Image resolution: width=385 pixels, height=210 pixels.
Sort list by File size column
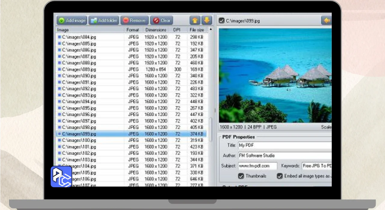tap(197, 30)
